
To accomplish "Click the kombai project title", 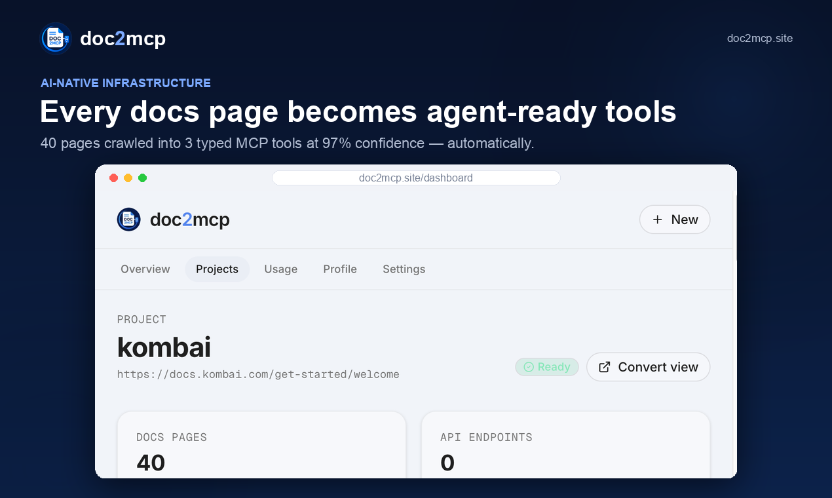I will click(x=164, y=347).
